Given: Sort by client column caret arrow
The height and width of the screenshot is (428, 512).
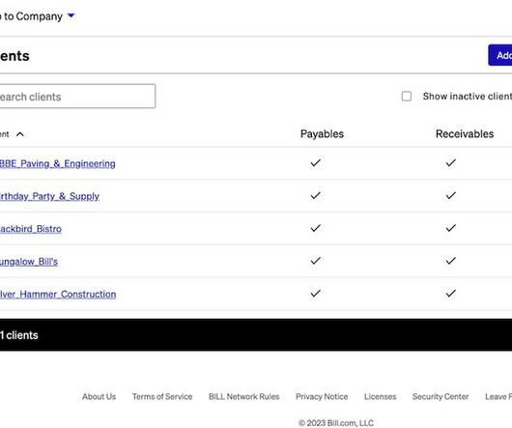Looking at the screenshot, I should click(20, 134).
